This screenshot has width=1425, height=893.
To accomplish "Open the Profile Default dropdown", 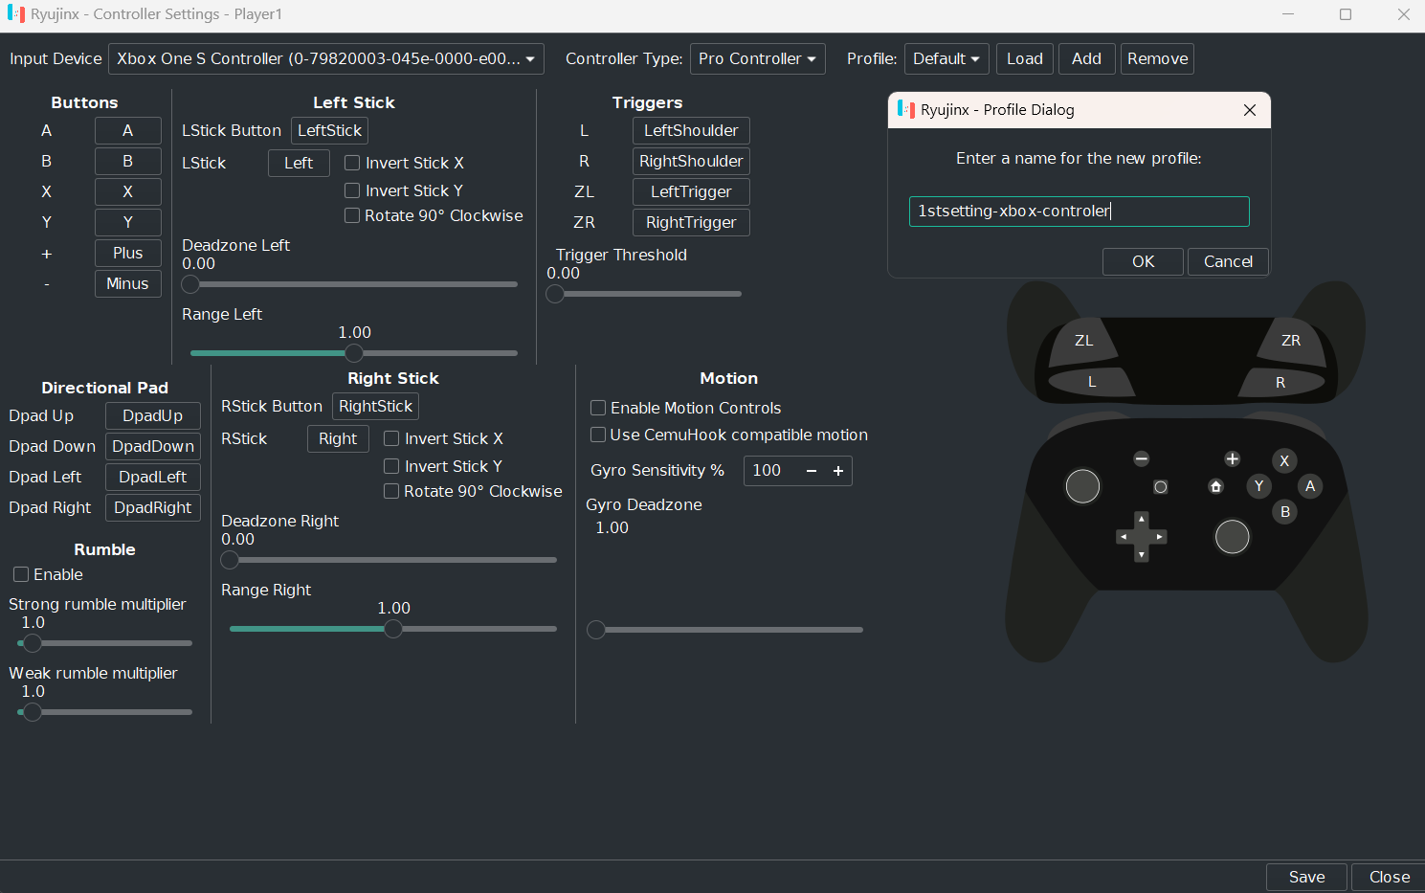I will tap(946, 58).
